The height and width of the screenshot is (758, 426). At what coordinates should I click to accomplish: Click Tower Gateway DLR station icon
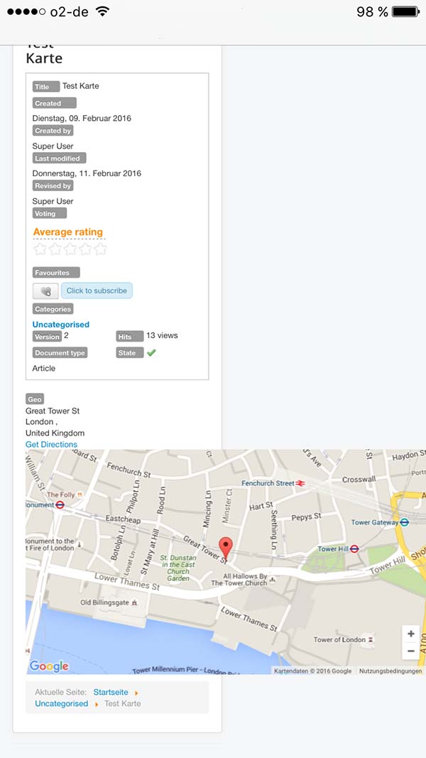pos(404,522)
